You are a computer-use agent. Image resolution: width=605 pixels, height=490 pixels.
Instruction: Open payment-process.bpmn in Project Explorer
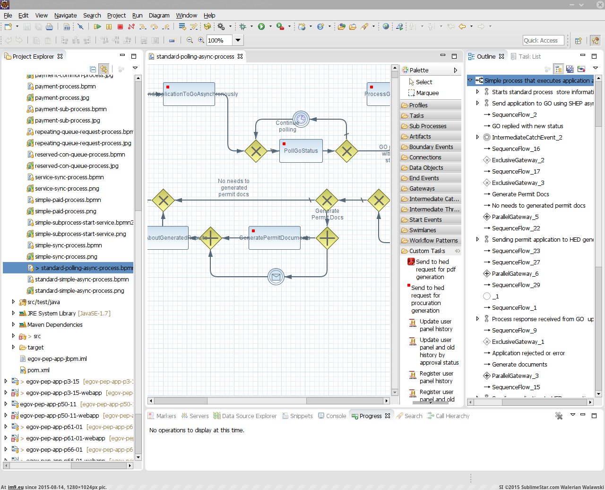click(65, 86)
